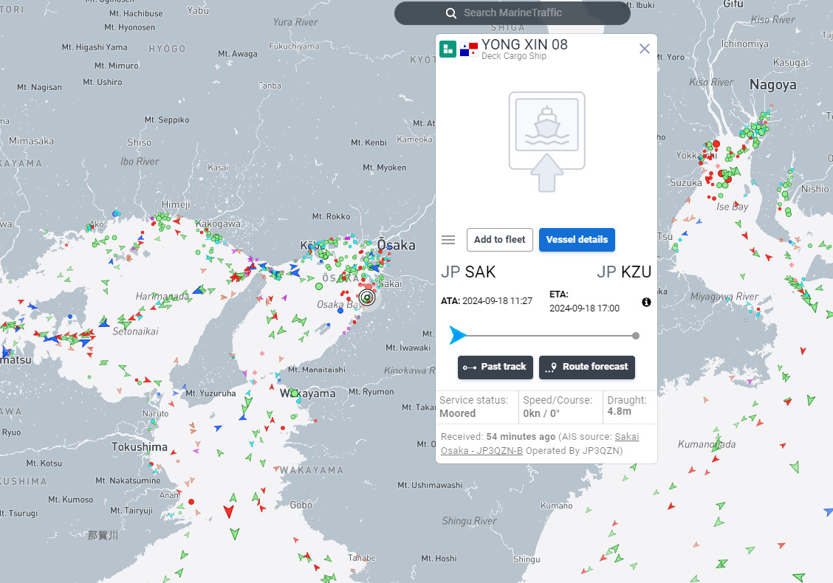Viewport: 833px width, 583px height.
Task: Click the Ichinomiya city label
Action: pyautogui.click(x=745, y=44)
